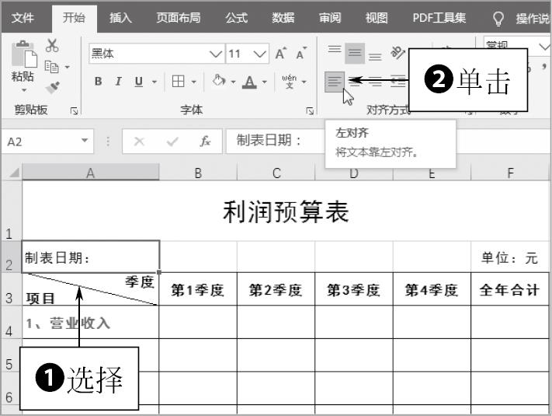The image size is (552, 416).
Task: Select column C header
Action: tap(276, 173)
